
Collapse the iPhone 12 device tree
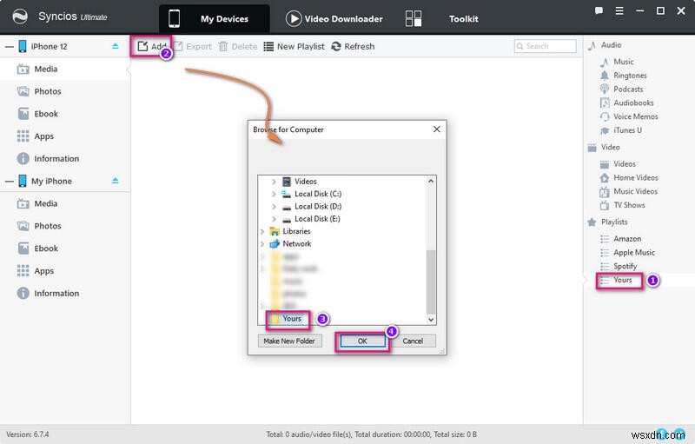[x=9, y=47]
